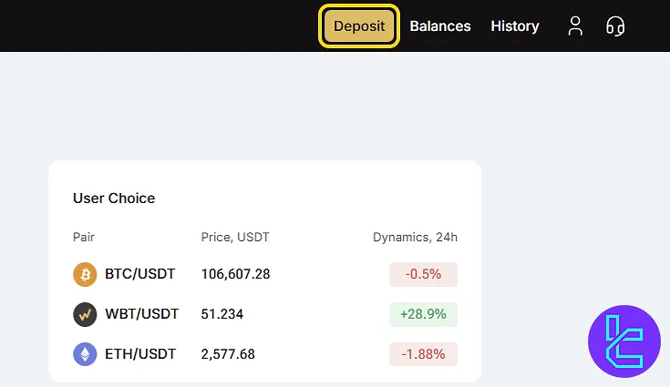The image size is (670, 387).
Task: Click the -0.5% dynamics badge
Action: (423, 274)
